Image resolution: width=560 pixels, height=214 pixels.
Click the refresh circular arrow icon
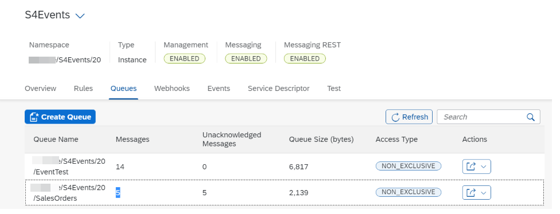395,117
